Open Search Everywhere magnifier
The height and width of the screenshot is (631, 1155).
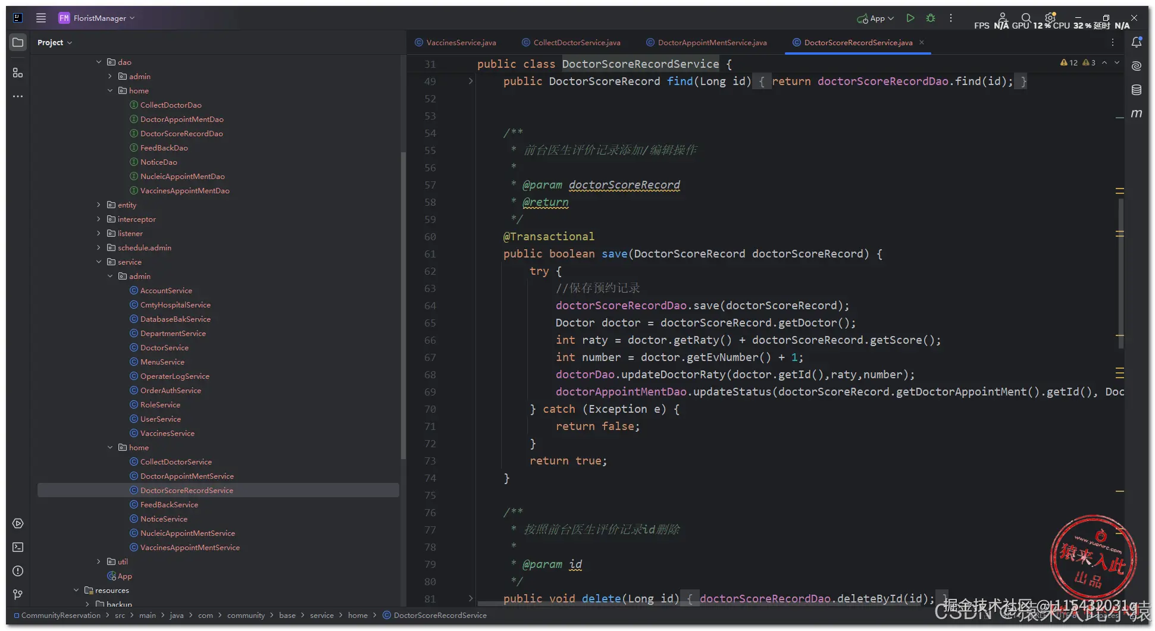[1026, 18]
